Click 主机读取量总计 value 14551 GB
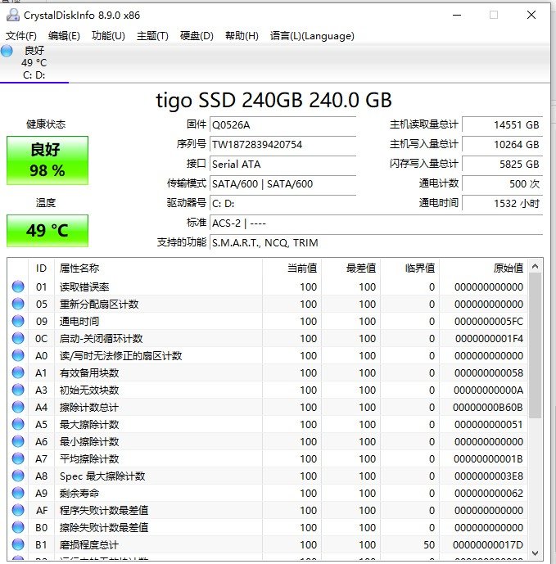Viewport: 556px width, 564px height. [x=503, y=124]
